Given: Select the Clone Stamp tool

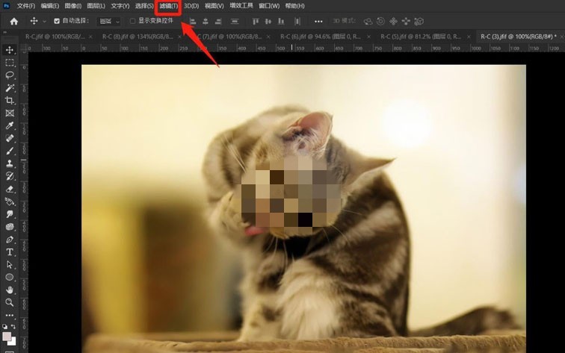Looking at the screenshot, I should [10, 163].
